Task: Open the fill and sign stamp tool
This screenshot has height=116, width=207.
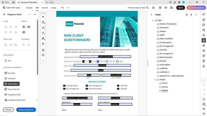Action: pos(43,39)
